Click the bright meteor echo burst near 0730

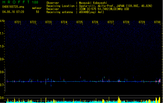coord(159,81)
